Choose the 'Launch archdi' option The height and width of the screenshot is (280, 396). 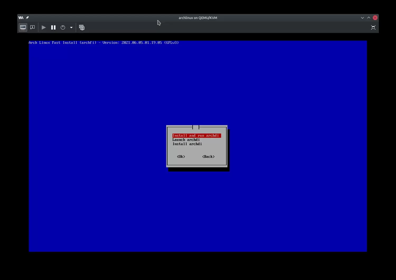[186, 140]
